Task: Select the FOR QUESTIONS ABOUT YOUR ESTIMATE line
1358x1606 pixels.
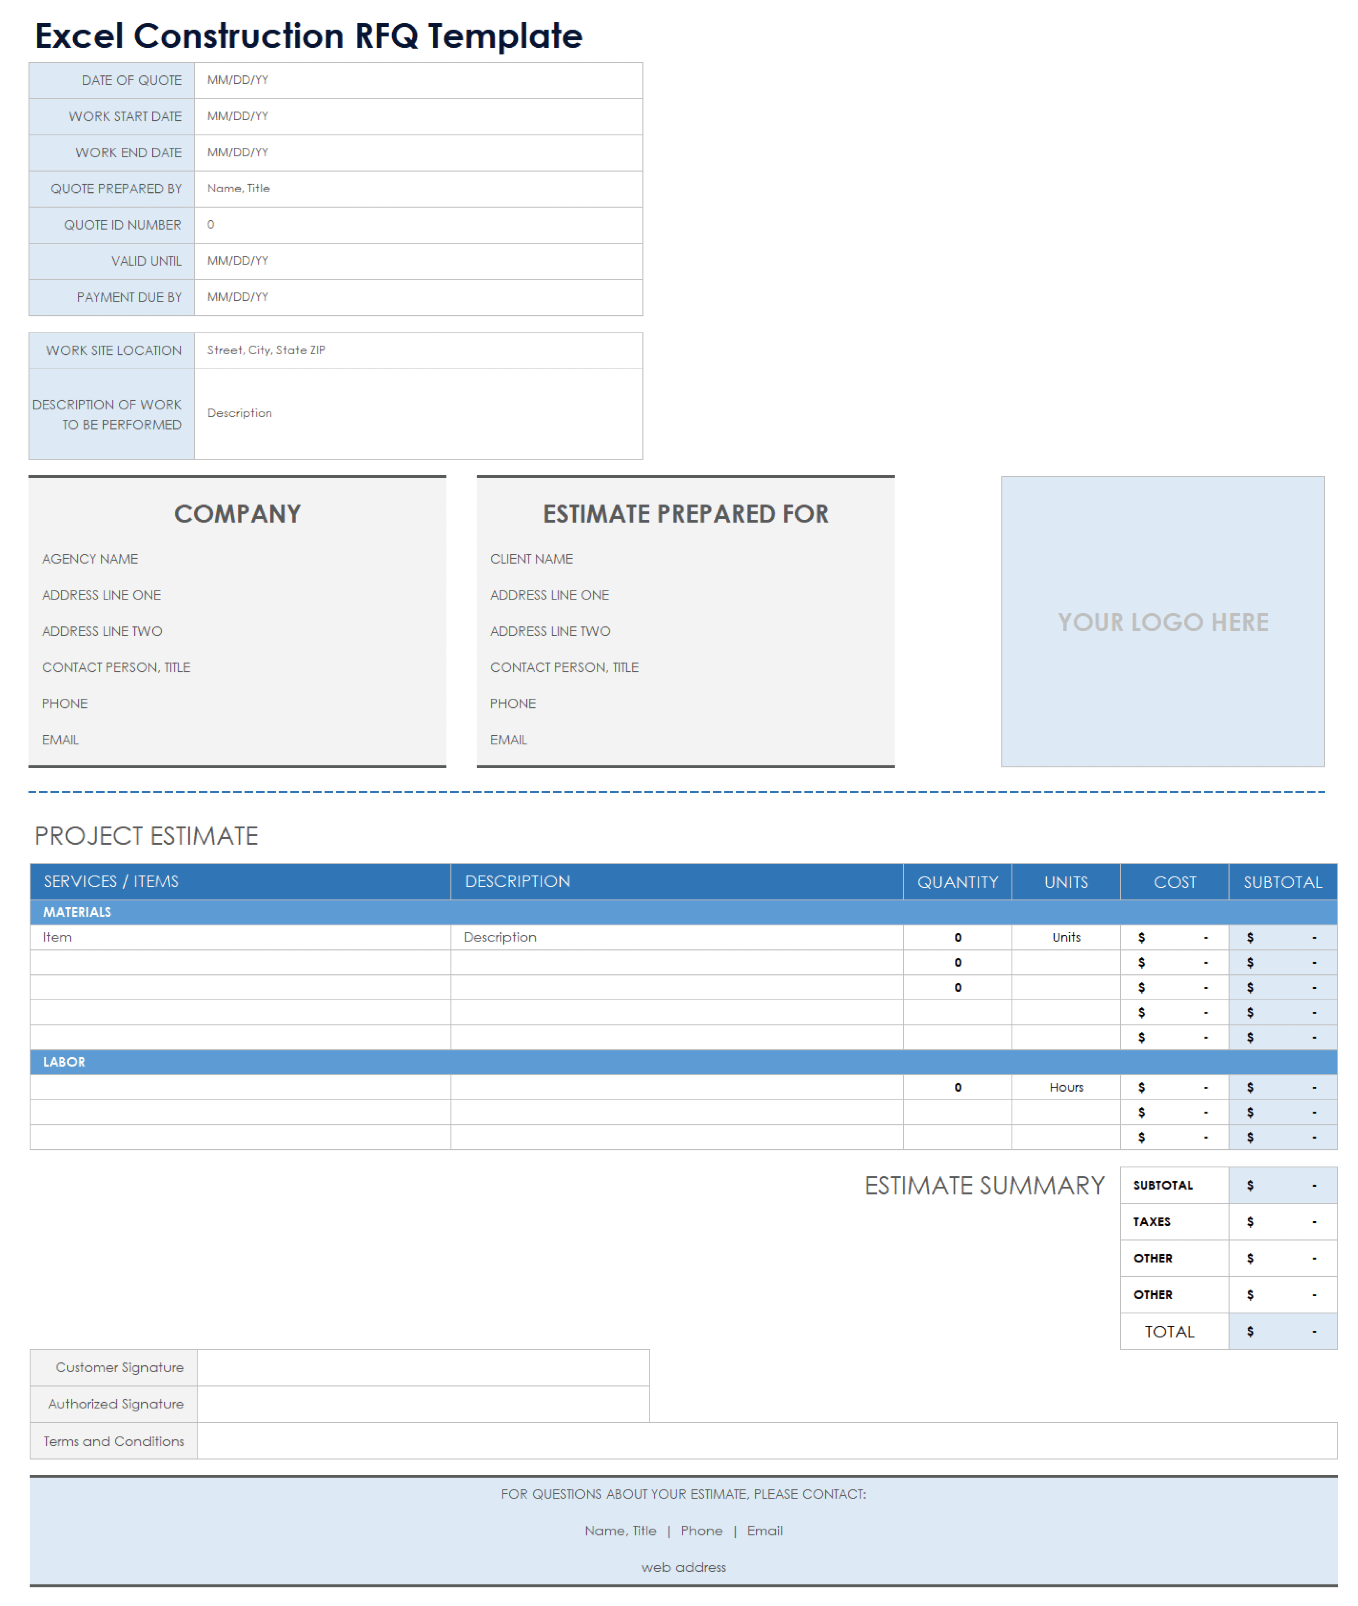Action: point(684,1494)
